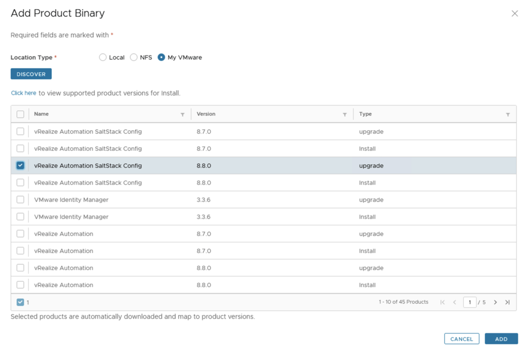Jump to the last page of products
The height and width of the screenshot is (353, 526).
507,302
